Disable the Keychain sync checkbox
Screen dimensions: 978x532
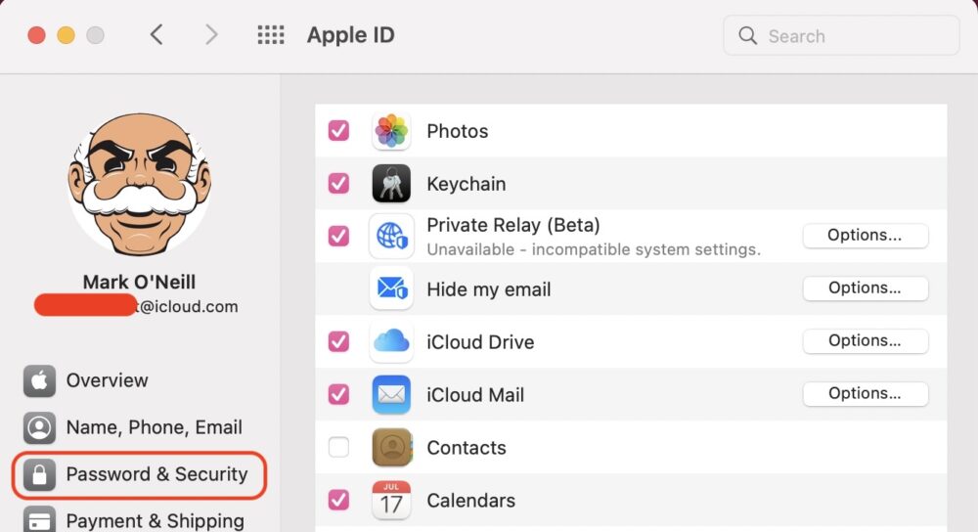point(338,183)
